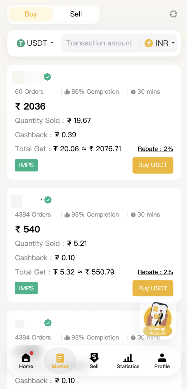Image resolution: width=187 pixels, height=389 pixels.
Task: Open the Profile person icon
Action: tap(162, 358)
